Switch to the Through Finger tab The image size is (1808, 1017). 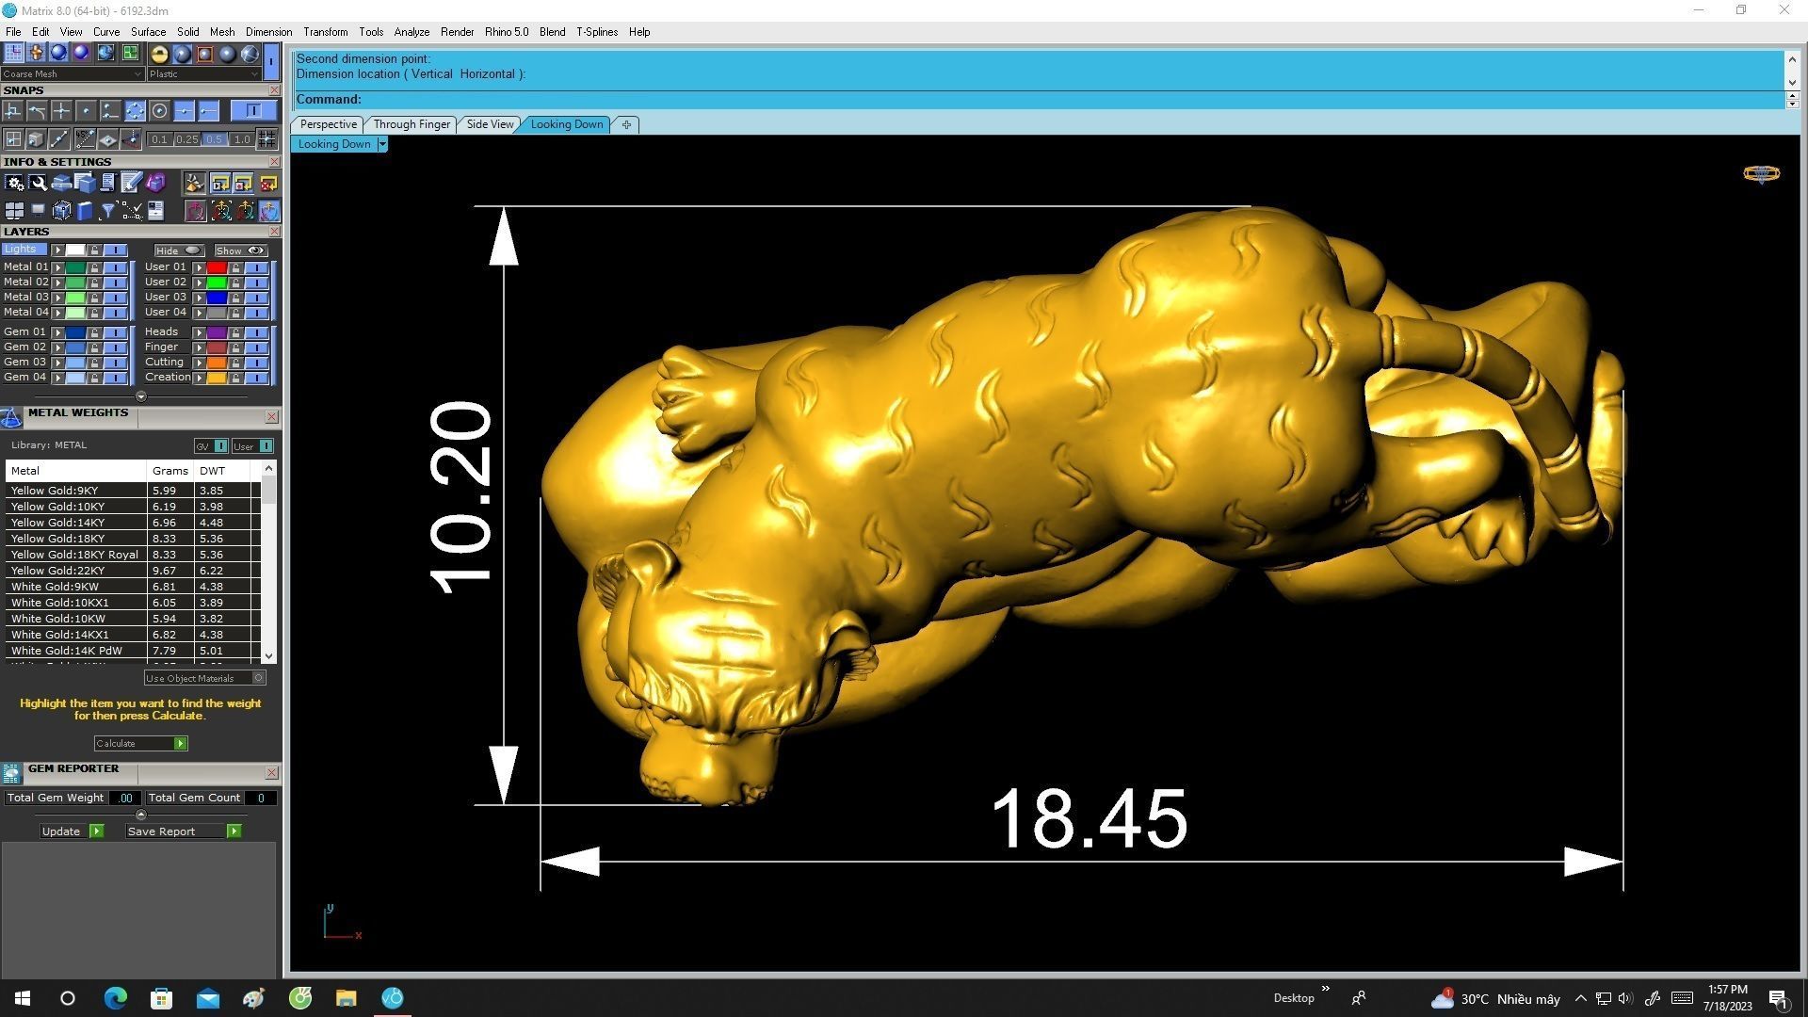coord(412,124)
